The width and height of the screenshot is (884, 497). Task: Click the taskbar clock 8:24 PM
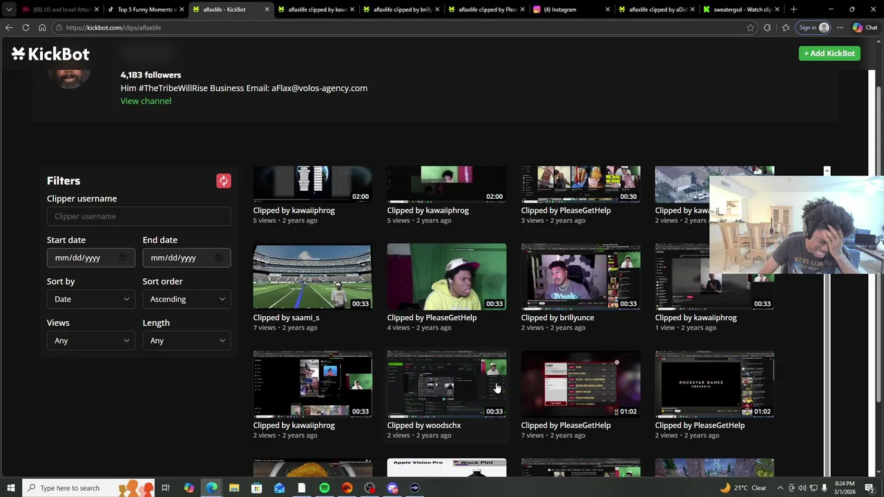point(844,488)
